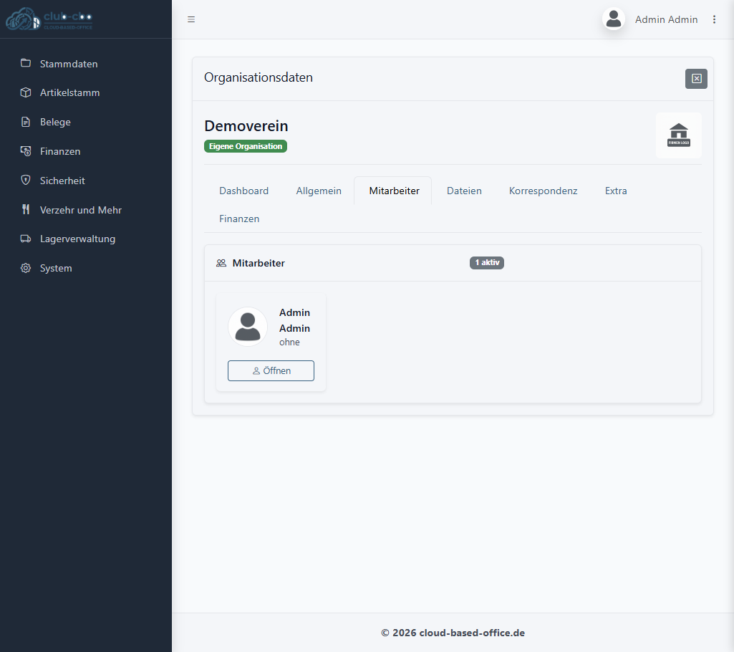The image size is (734, 652).
Task: Click the Stammdaten folder icon
Action: pyautogui.click(x=26, y=63)
